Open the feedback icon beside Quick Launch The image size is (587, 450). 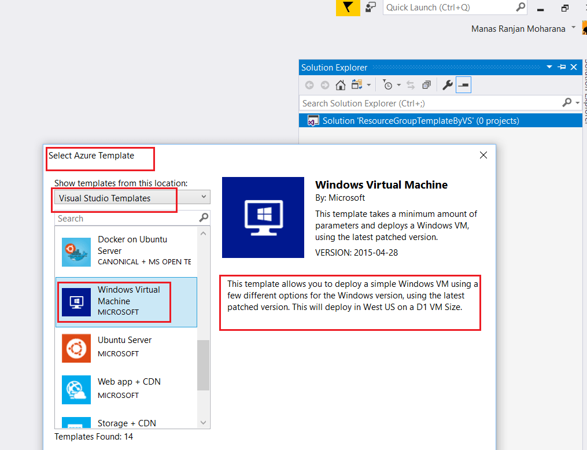tap(371, 8)
